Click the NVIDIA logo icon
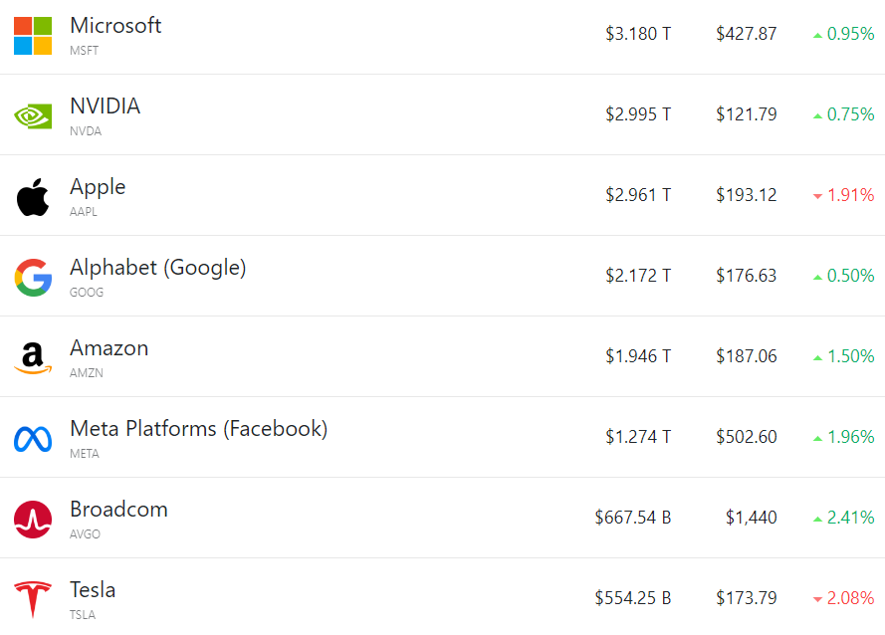 pos(33,116)
